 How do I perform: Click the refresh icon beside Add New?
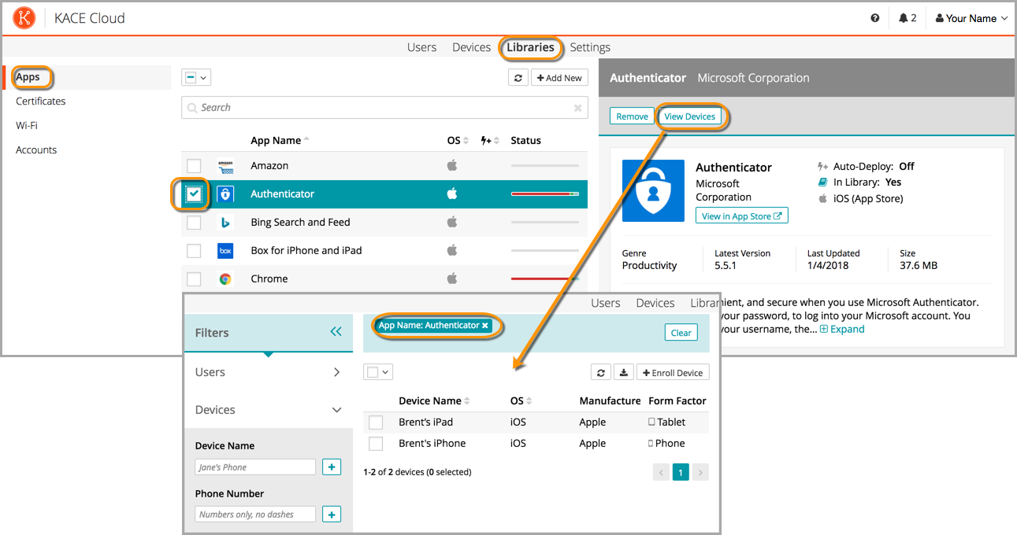(x=518, y=78)
